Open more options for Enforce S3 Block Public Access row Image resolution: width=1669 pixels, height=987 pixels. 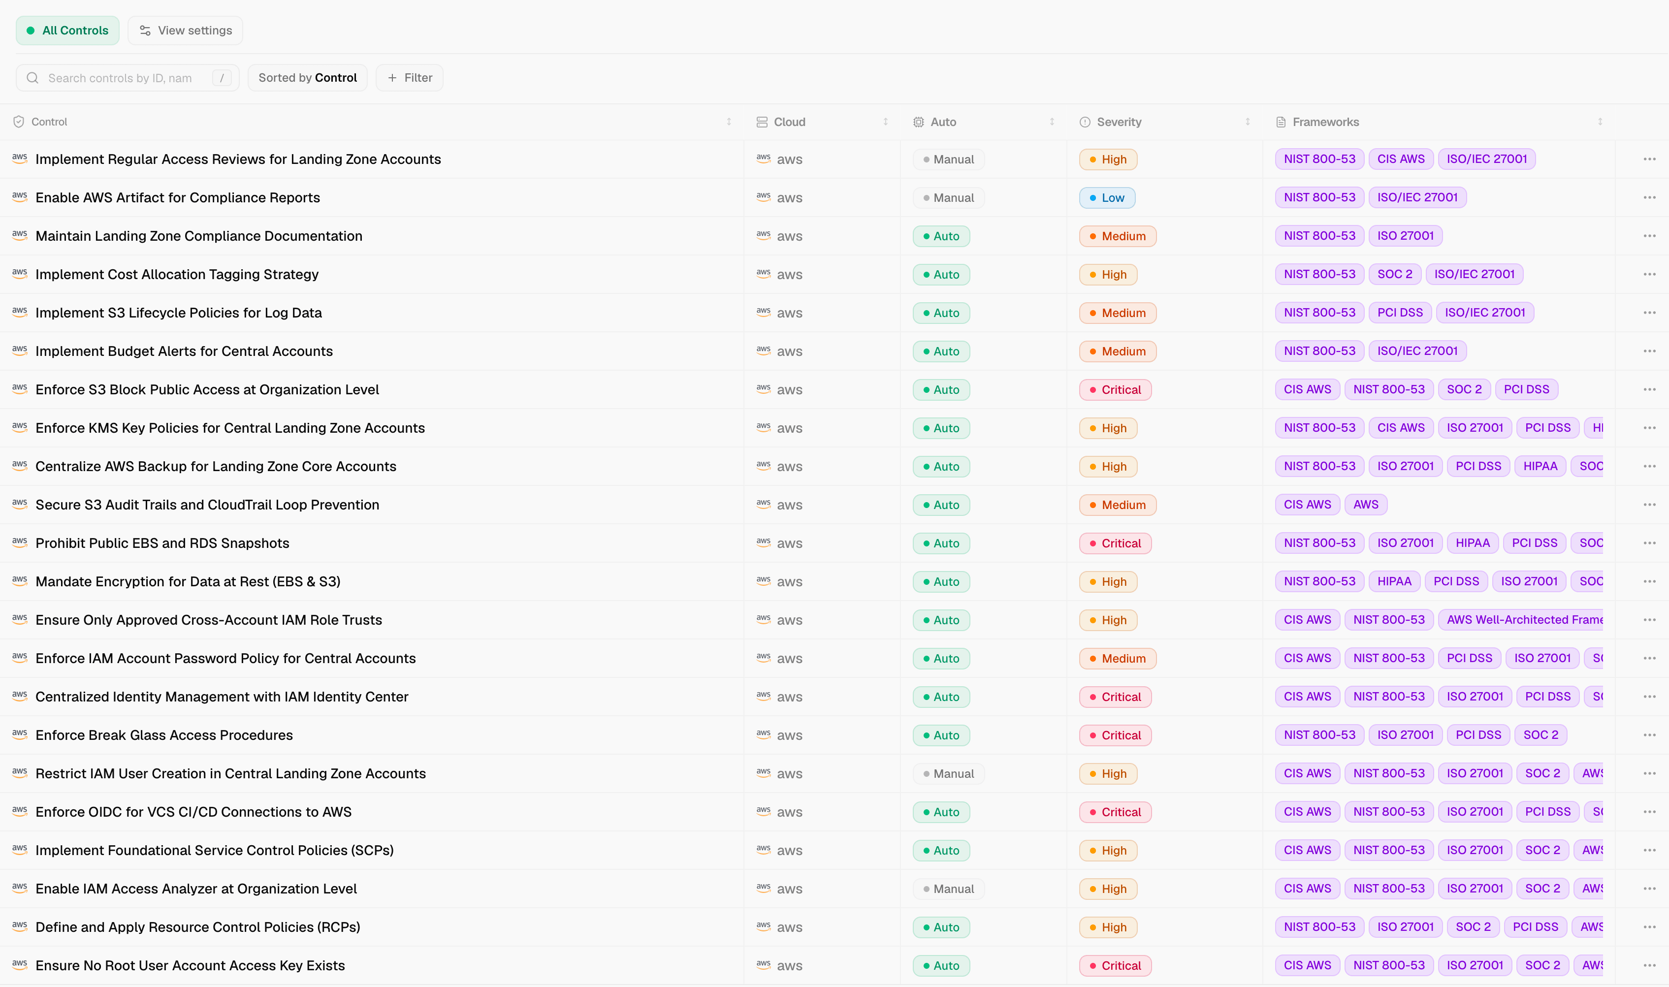click(x=1649, y=389)
